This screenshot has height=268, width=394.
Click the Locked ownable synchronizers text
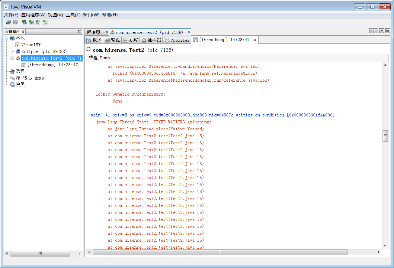tap(130, 94)
